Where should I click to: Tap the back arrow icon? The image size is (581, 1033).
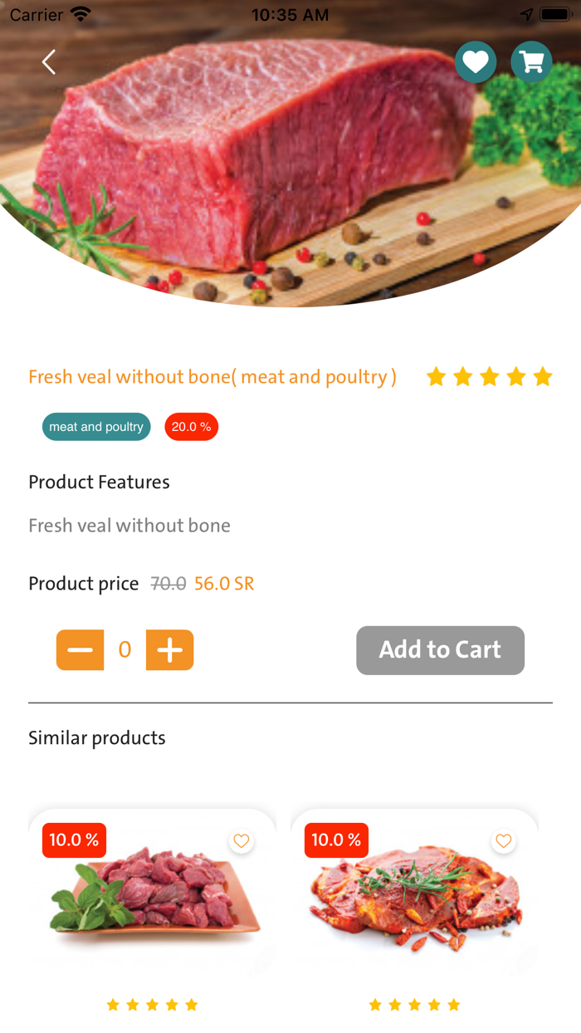(x=49, y=62)
